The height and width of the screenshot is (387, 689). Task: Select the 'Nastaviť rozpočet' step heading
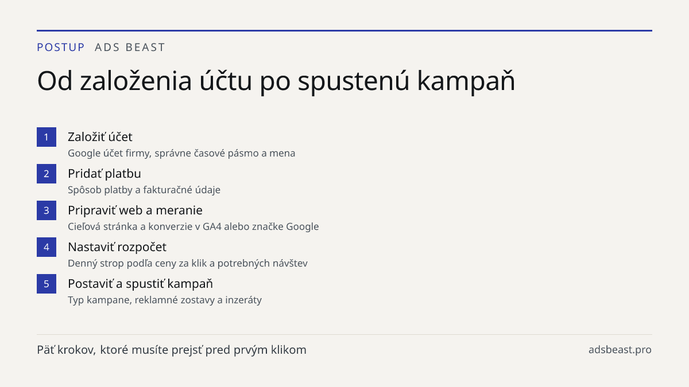pyautogui.click(x=117, y=247)
